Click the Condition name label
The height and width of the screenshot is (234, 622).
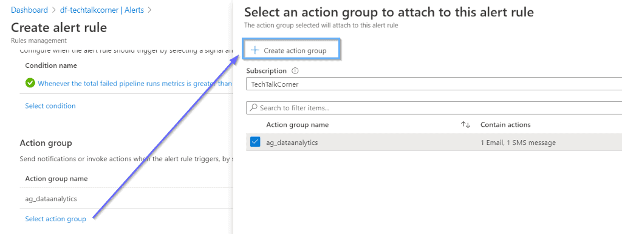click(51, 65)
